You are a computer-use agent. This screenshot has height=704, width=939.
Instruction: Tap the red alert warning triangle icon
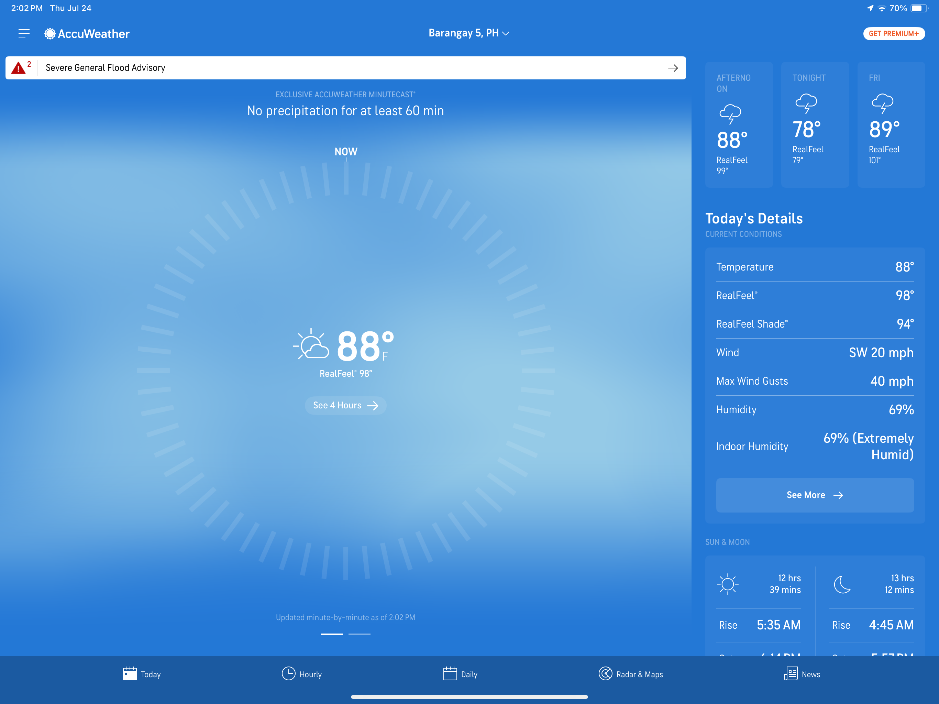18,68
